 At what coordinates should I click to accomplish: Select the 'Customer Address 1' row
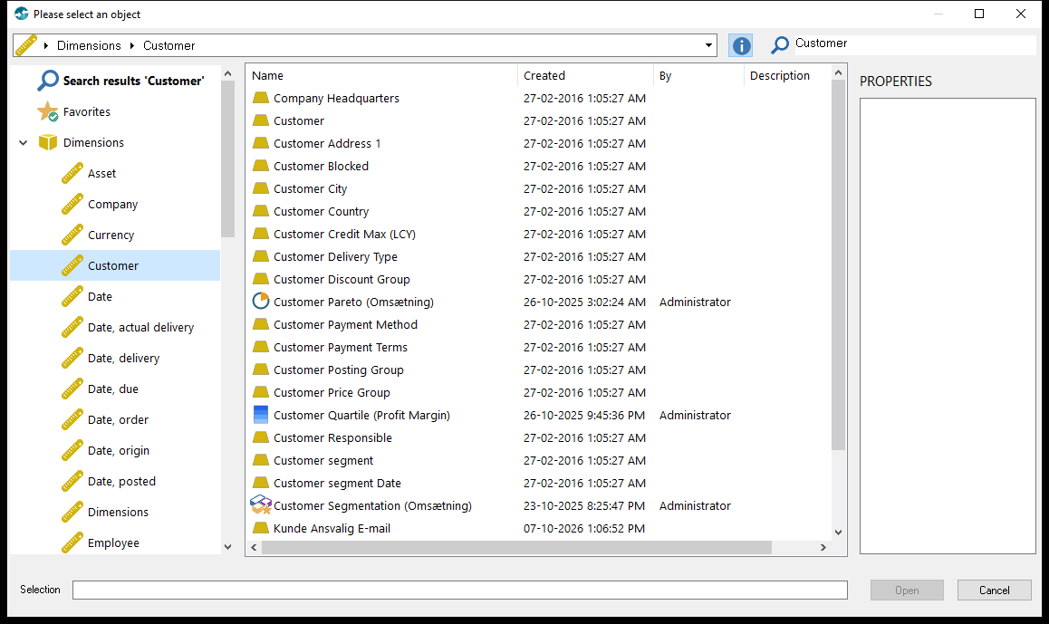[539, 143]
